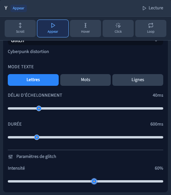Click the Y logo in the header
Screen dimensions: 171x195
click(6, 8)
